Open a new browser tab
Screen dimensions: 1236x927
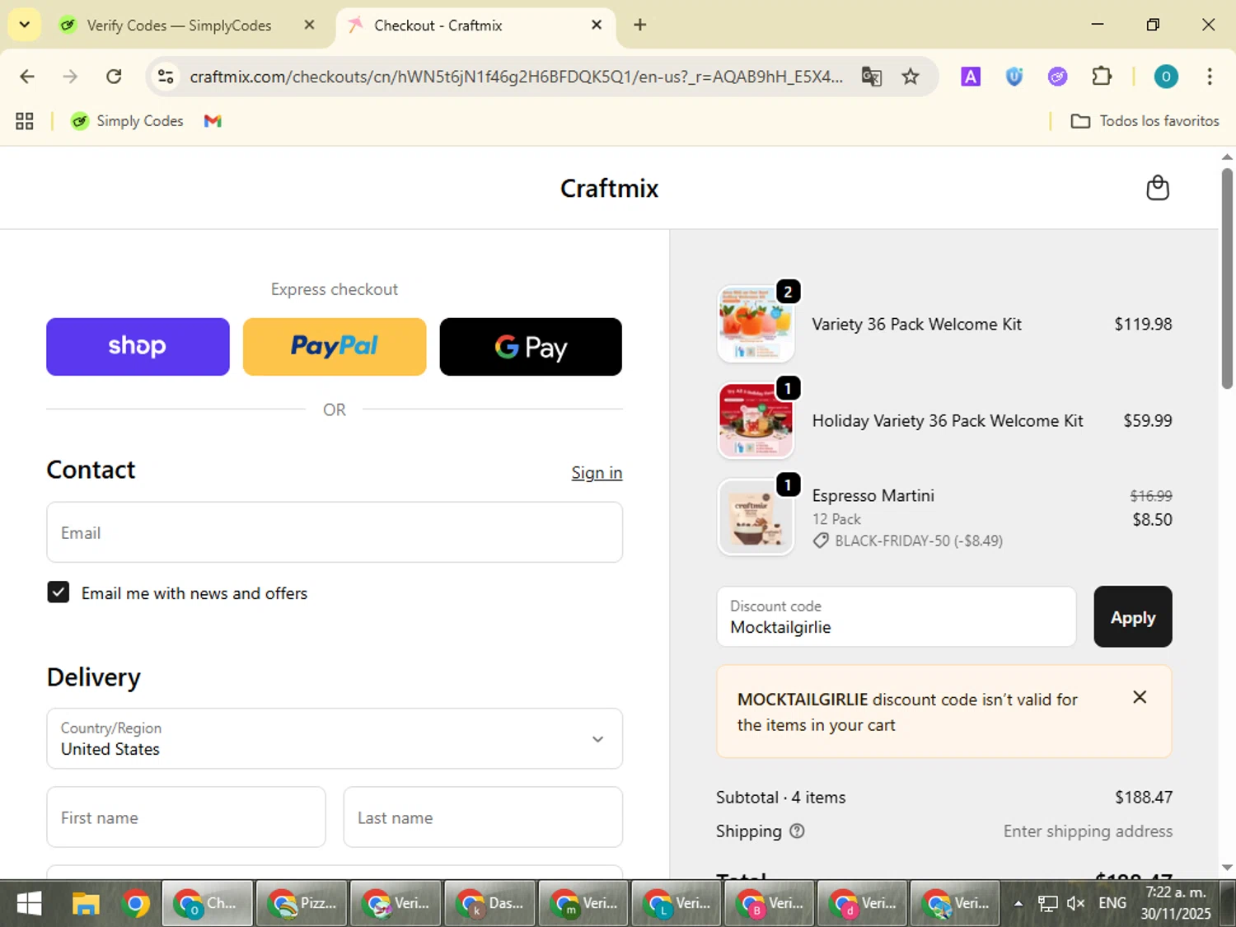pos(639,25)
